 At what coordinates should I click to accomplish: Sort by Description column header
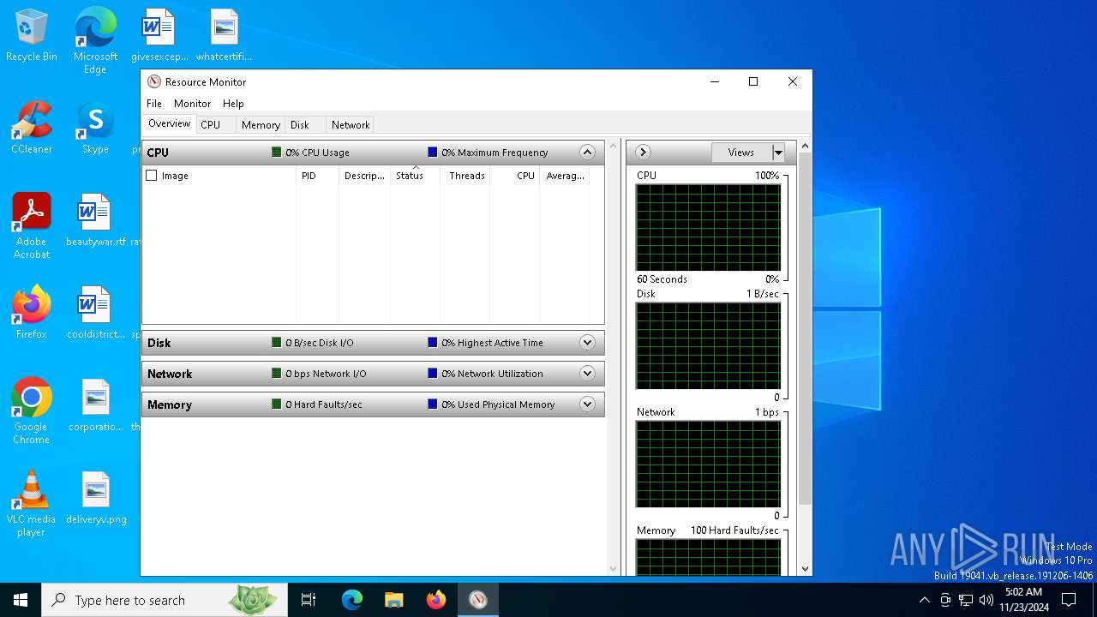tap(365, 176)
